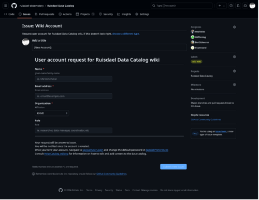
Task: Switch to the Settings tab
Action: [x=142, y=14]
